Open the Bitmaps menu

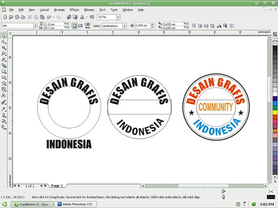pyautogui.click(x=89, y=10)
